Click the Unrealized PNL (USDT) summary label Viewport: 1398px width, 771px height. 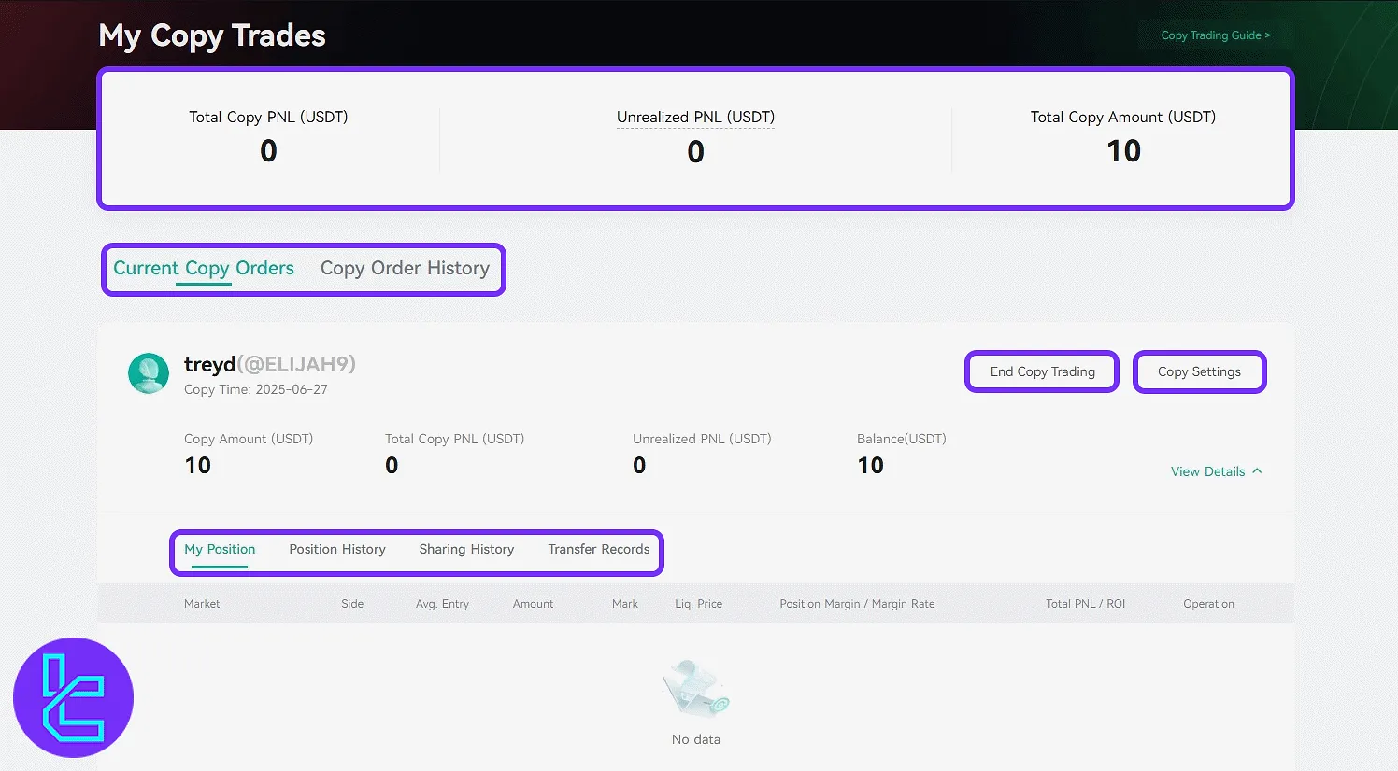695,117
